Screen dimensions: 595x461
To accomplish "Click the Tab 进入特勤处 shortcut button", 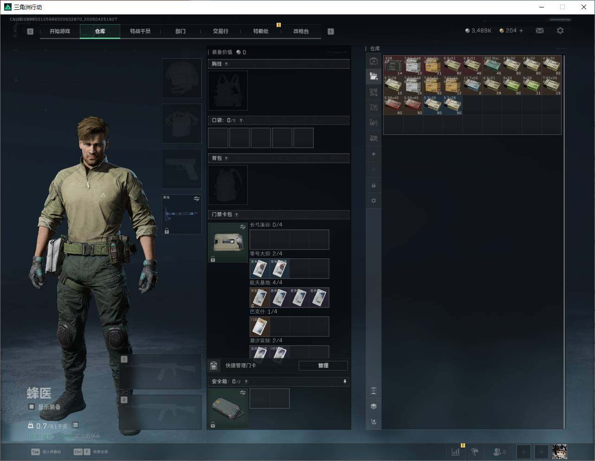I will pos(46,452).
